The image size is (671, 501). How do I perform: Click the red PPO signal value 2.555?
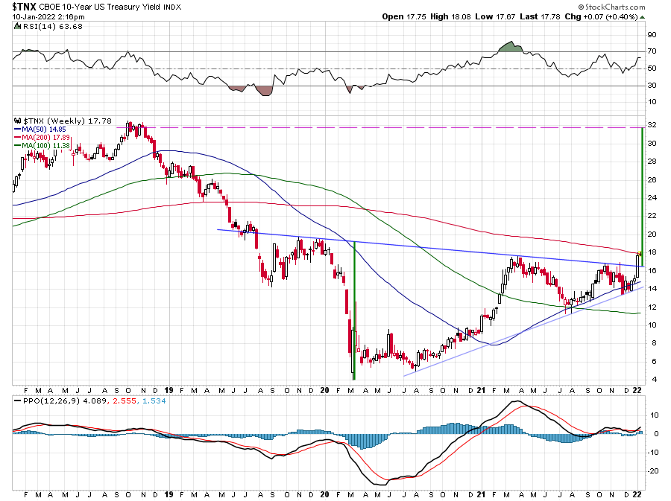click(124, 401)
